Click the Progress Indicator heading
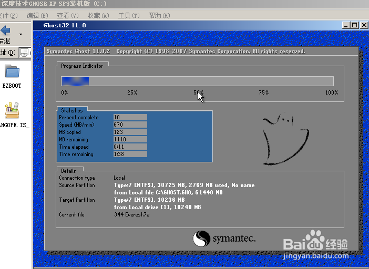 tap(82, 66)
